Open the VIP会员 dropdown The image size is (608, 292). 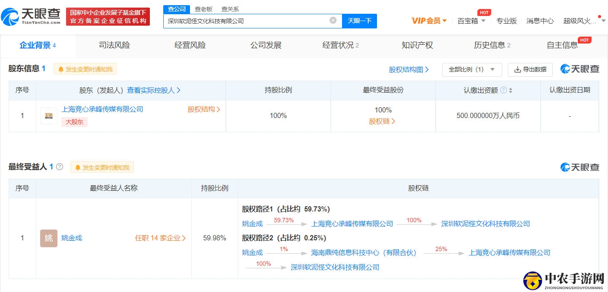[x=429, y=21]
